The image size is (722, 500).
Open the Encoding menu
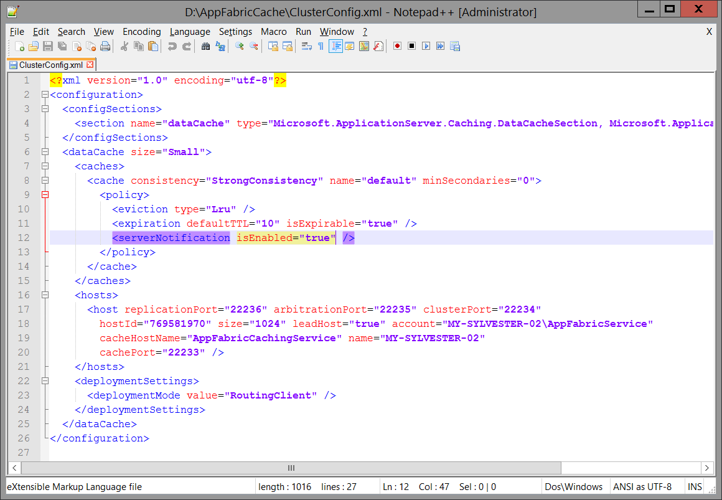click(x=142, y=31)
